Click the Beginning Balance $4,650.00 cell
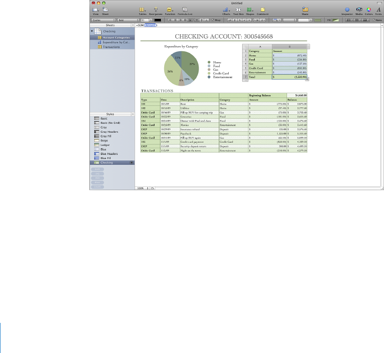Image resolution: width=384 pixels, height=353 pixels. [297, 95]
